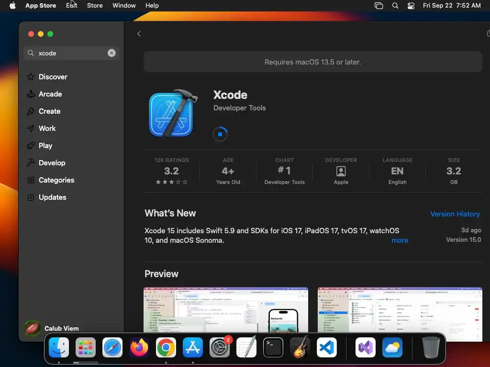Viewport: 490px width, 367px height.
Task: Open the Help menu
Action: [152, 5]
